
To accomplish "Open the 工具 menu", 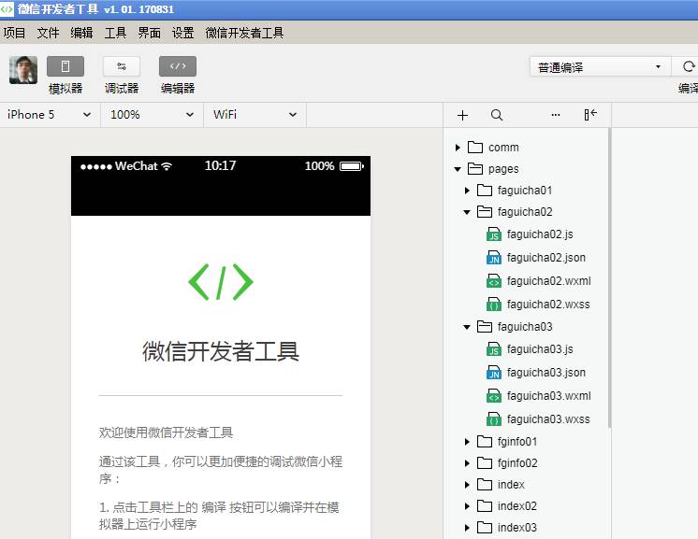I will click(x=115, y=33).
